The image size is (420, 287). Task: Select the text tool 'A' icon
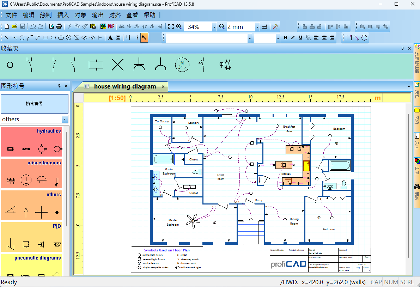coord(110,38)
